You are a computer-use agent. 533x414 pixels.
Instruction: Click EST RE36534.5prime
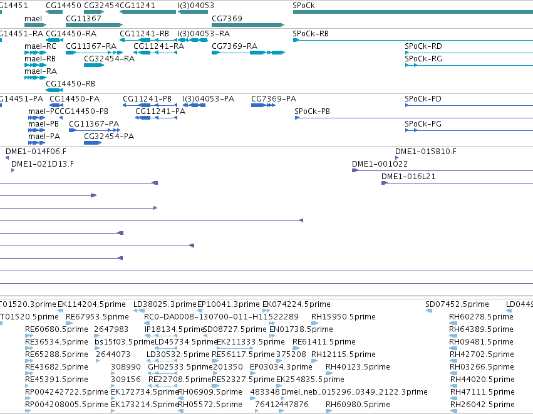[56, 342]
